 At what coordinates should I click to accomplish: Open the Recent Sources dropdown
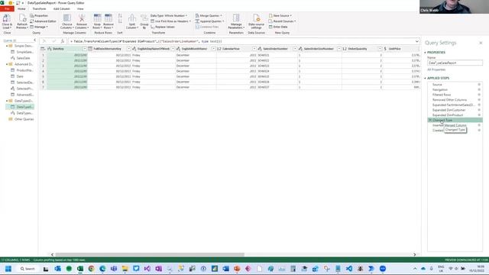pyautogui.click(x=282, y=21)
